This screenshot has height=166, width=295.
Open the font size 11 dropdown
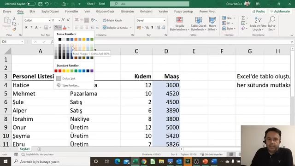tap(59, 20)
